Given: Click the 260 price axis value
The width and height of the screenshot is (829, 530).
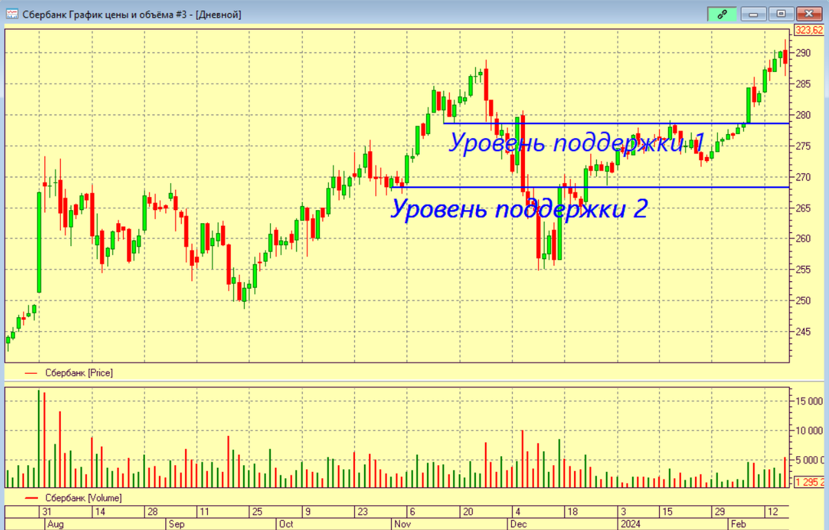Looking at the screenshot, I should tap(802, 239).
